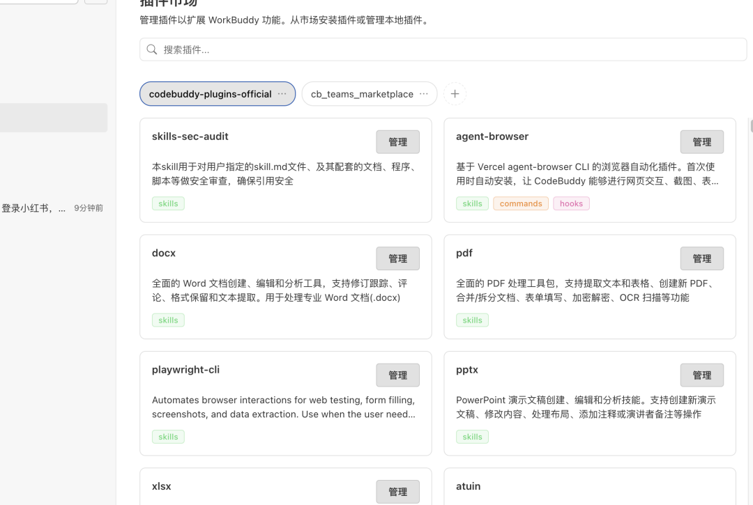This screenshot has width=753, height=505.
Task: Click the magnifier icon in search bar
Action: 152,49
